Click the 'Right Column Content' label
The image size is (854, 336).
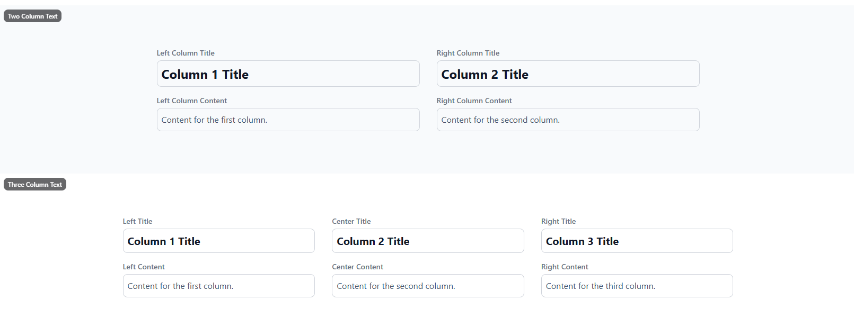pyautogui.click(x=474, y=101)
